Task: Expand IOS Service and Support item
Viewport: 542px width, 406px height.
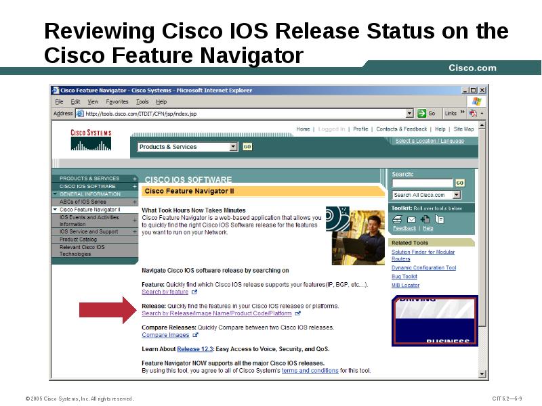Action: pos(134,231)
